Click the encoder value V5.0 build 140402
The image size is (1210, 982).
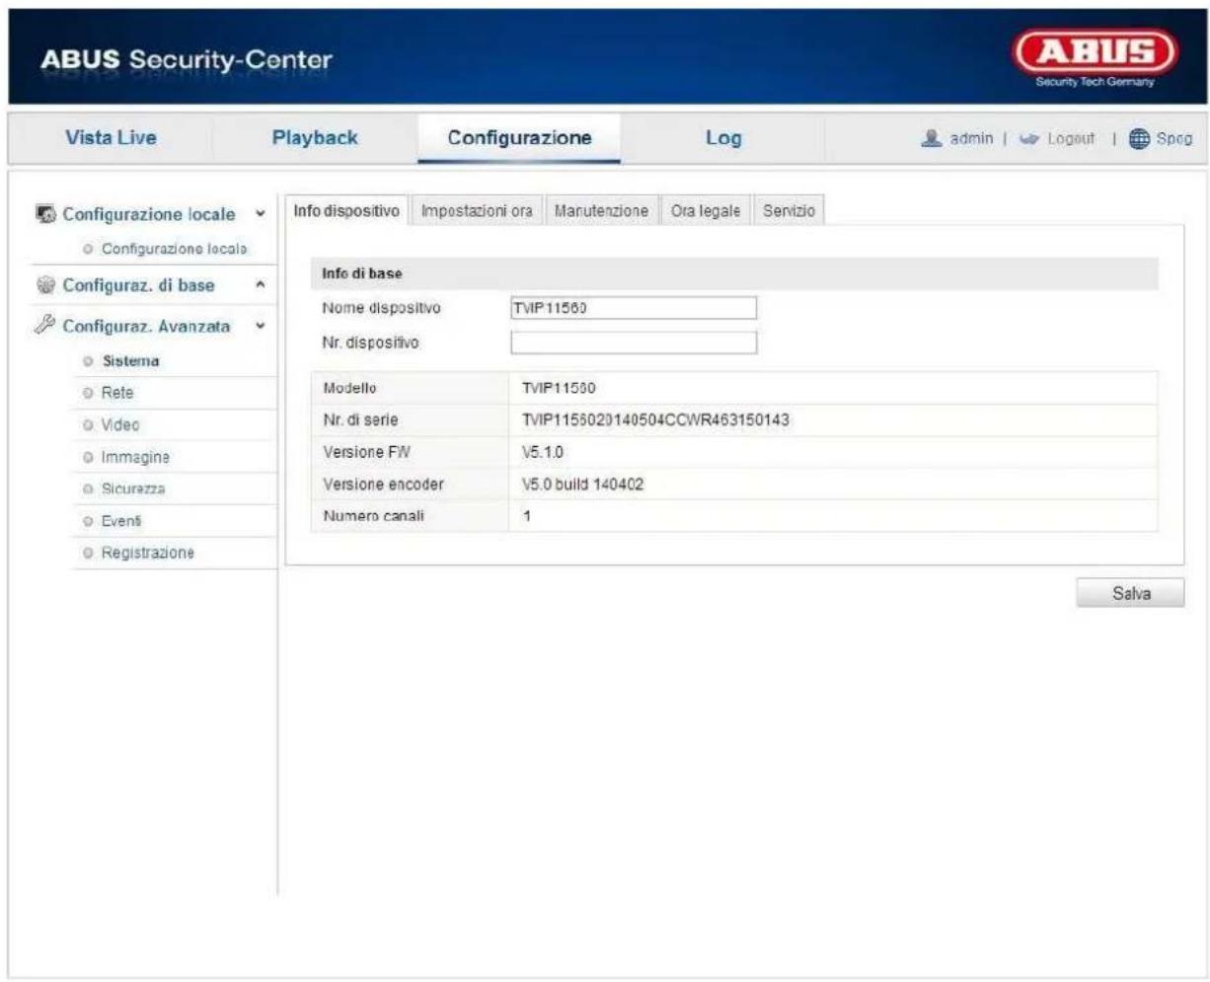pyautogui.click(x=582, y=485)
